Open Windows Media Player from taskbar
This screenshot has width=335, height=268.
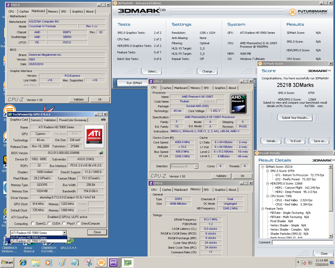pos(49,263)
